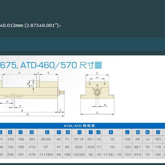Image resolution: width=165 pixels, height=165 pixels.
Task: Click cell value 35.1 in column I
Action: tap(91, 140)
